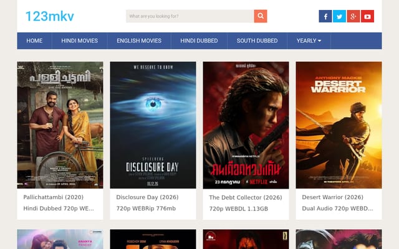Click the 'Desert Warrior (2026)' title link
The image size is (399, 249).
[x=332, y=197]
